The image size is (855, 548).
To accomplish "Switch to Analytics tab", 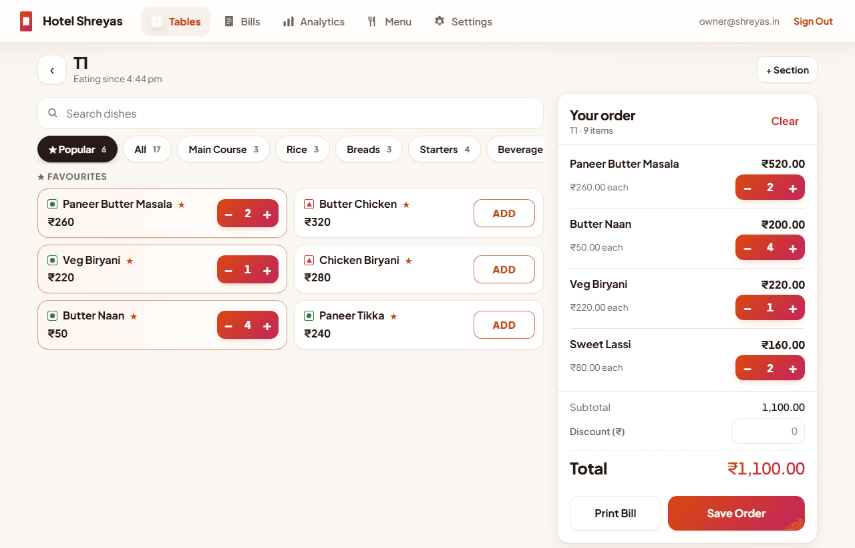I will coord(314,21).
